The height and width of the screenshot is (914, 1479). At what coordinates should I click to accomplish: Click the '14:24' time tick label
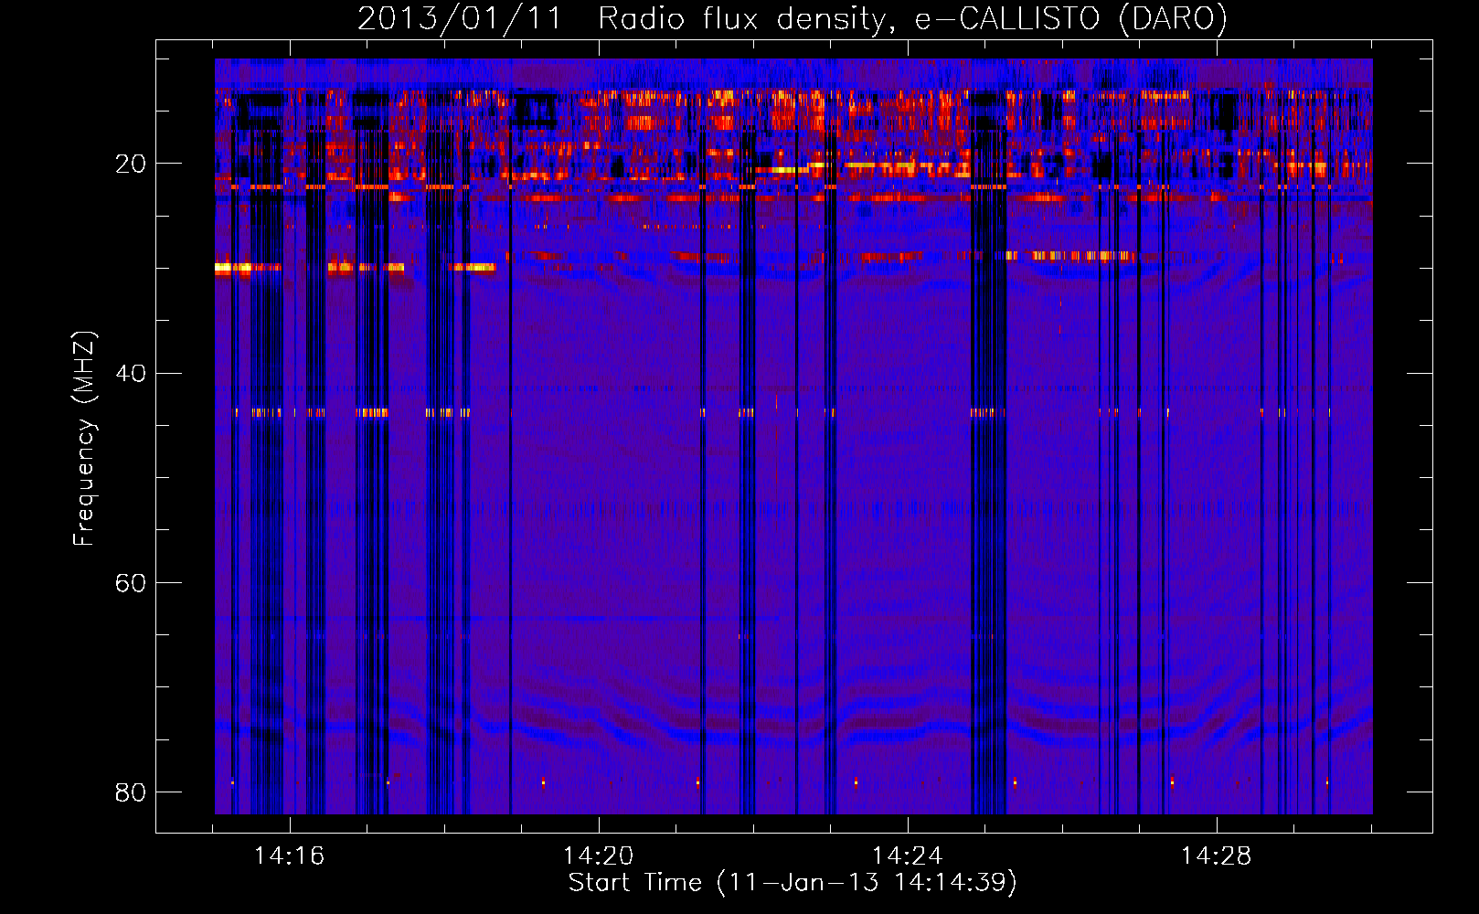pos(908,856)
